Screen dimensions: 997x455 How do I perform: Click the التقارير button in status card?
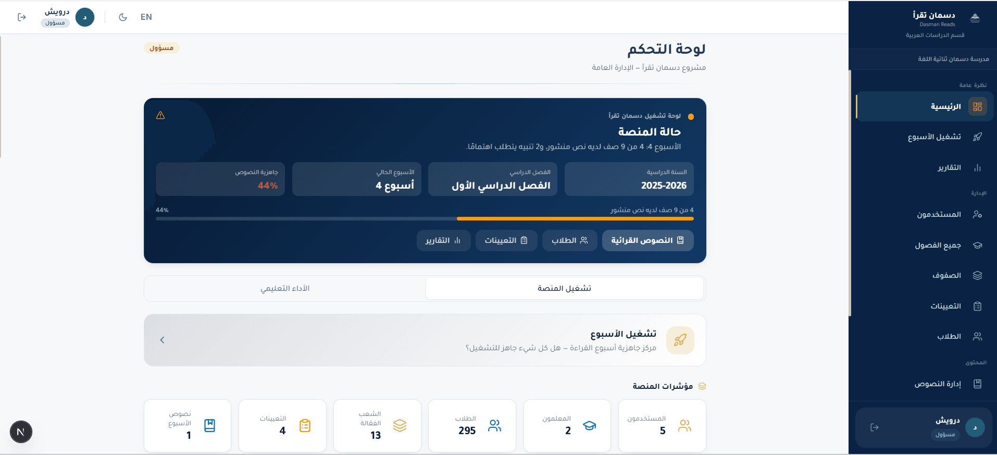coord(443,240)
